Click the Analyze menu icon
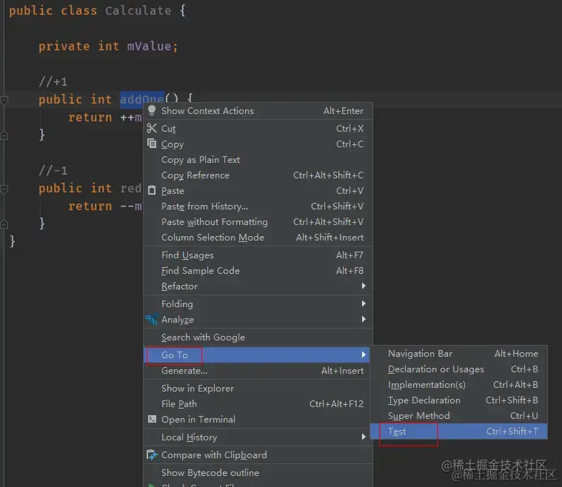 coord(152,319)
